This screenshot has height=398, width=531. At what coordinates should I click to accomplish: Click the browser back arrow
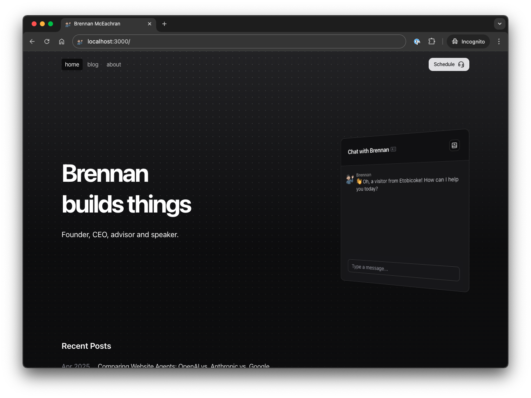coord(32,41)
